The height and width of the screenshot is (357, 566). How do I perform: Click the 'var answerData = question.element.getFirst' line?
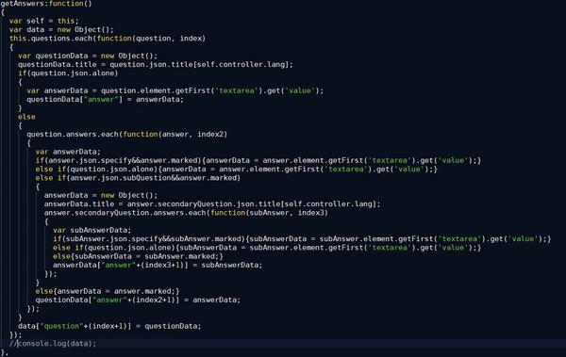pyautogui.click(x=175, y=90)
